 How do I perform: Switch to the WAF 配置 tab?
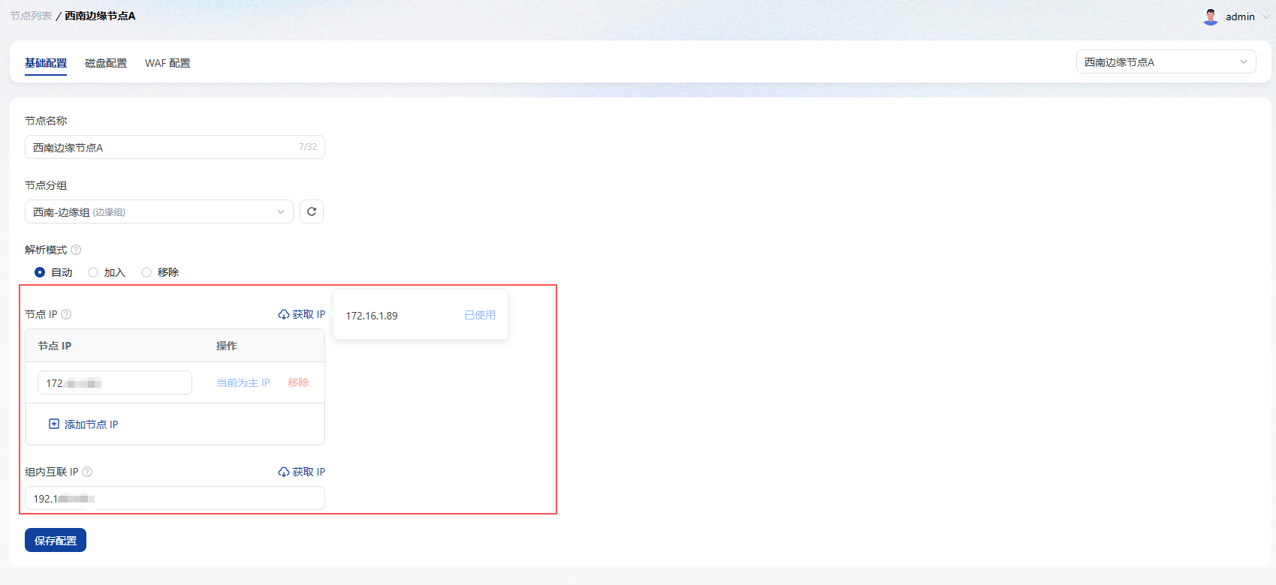click(x=167, y=63)
